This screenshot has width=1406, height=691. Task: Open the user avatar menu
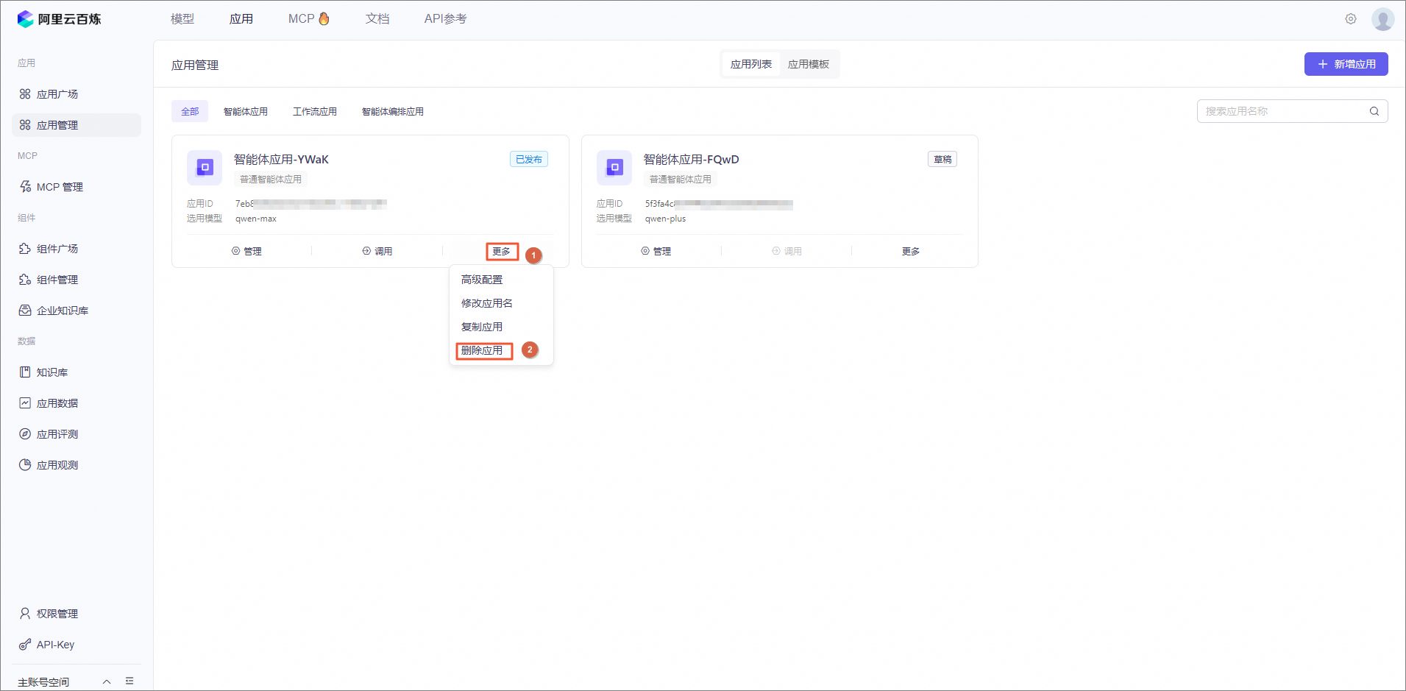[x=1383, y=19]
